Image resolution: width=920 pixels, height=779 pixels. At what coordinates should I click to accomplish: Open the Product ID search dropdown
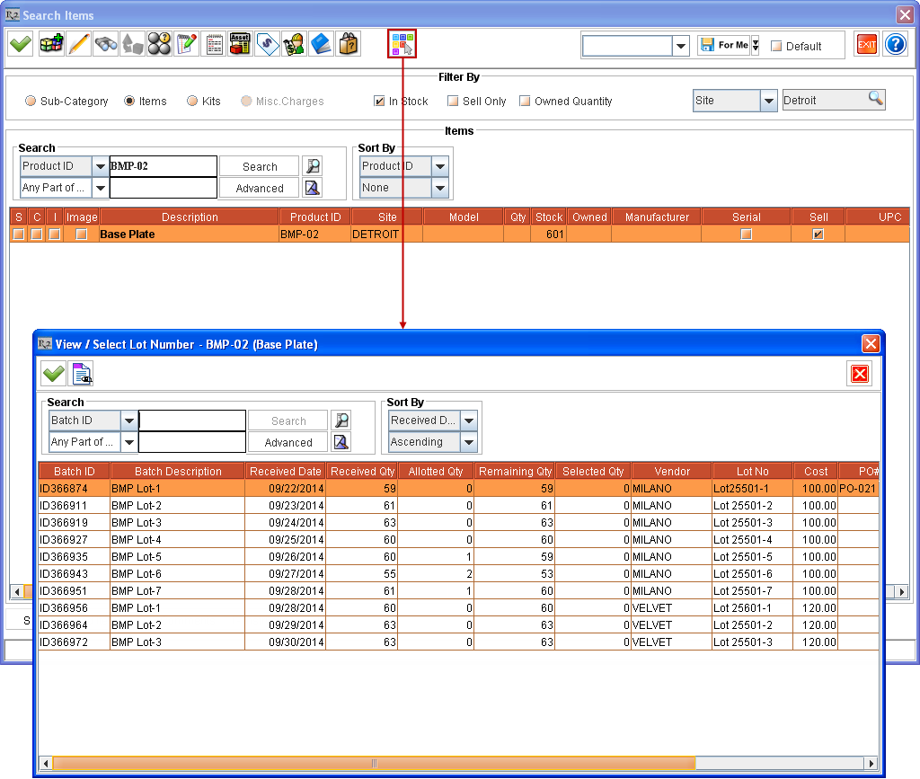coord(99,166)
